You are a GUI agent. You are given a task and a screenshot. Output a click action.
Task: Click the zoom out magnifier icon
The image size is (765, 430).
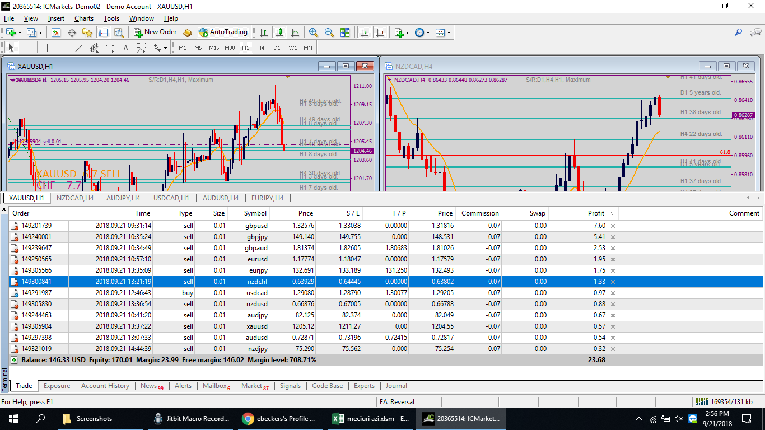(329, 32)
